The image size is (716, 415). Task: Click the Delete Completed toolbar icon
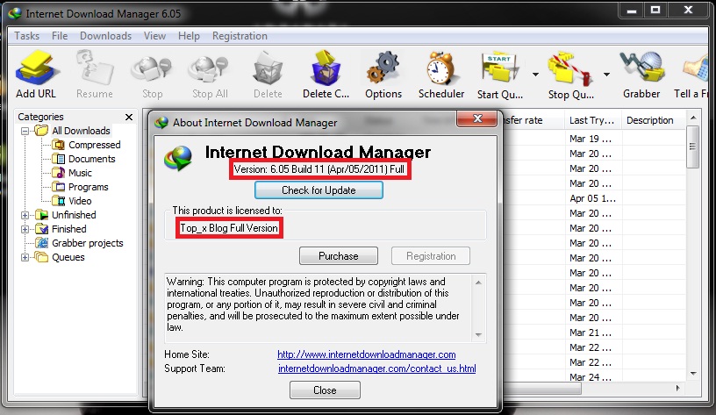(x=326, y=75)
